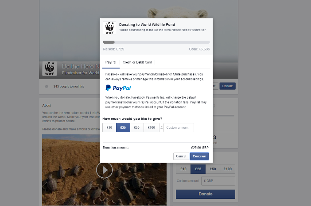
Task: Click the About heading on the page
Action: click(47, 106)
